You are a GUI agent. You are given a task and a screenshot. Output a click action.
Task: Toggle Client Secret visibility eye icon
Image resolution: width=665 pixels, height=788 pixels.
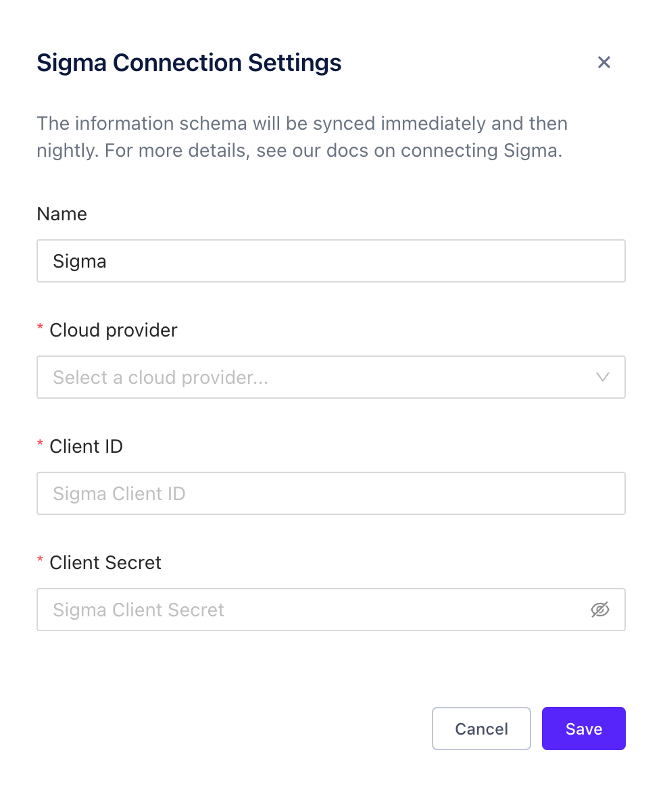pos(599,610)
